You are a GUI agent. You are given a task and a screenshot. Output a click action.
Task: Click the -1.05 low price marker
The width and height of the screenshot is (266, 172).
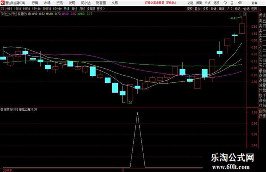point(129,103)
